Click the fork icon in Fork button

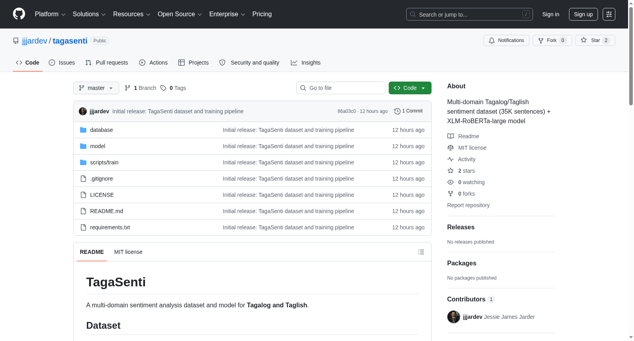point(541,40)
